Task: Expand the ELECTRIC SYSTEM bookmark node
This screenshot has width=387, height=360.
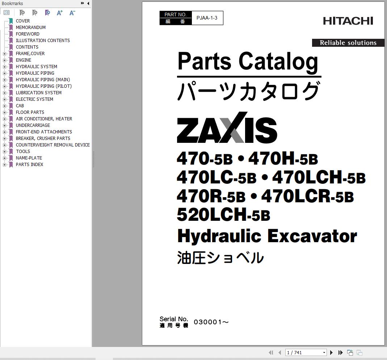Action: pos(4,99)
